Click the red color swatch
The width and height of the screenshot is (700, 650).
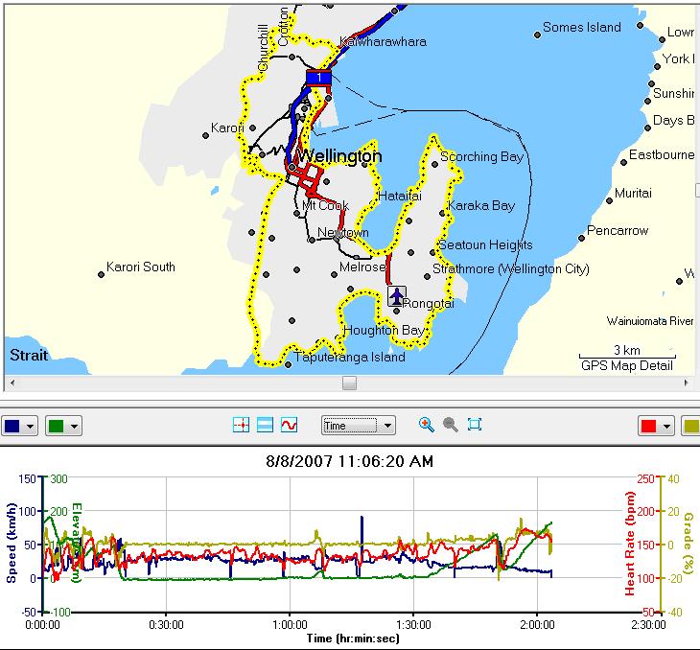pos(648,426)
